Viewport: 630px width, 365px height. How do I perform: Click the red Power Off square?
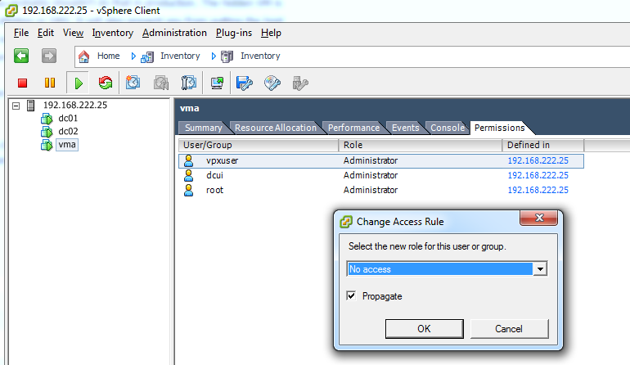click(23, 83)
